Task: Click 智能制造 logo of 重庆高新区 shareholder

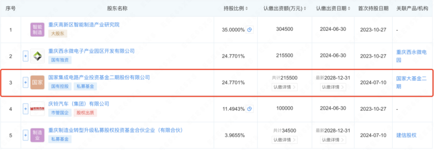Action: coord(37,30)
